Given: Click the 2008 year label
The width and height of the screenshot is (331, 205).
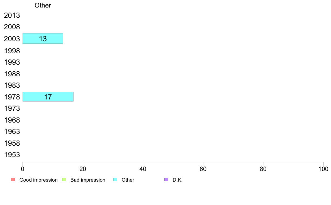Looking at the screenshot, I should coord(12,27).
